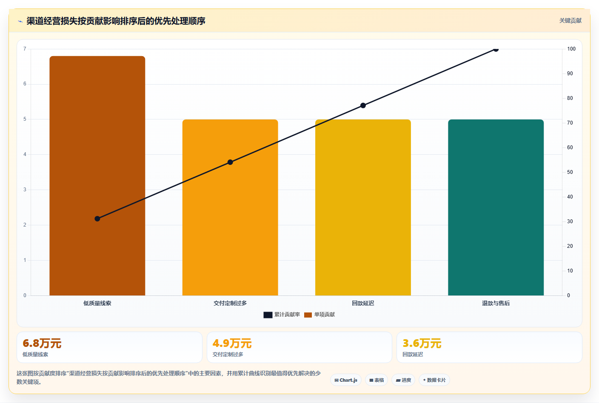599x403 pixels.
Task: Click the x-axis label 退款与售后
Action: click(496, 304)
